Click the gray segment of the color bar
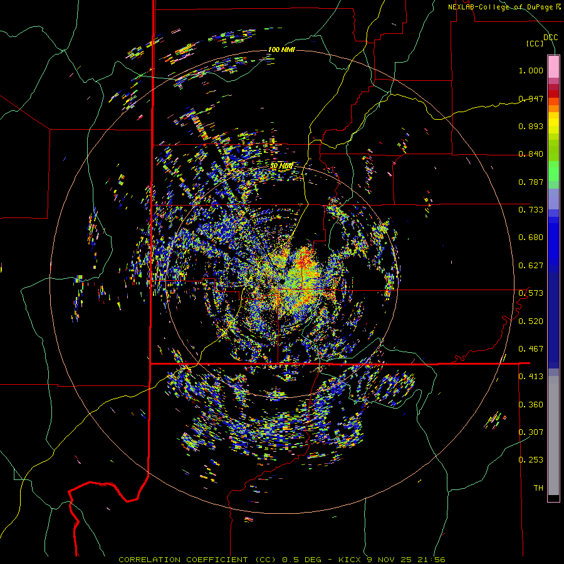Screen dimensions: 564x564 click(553, 436)
